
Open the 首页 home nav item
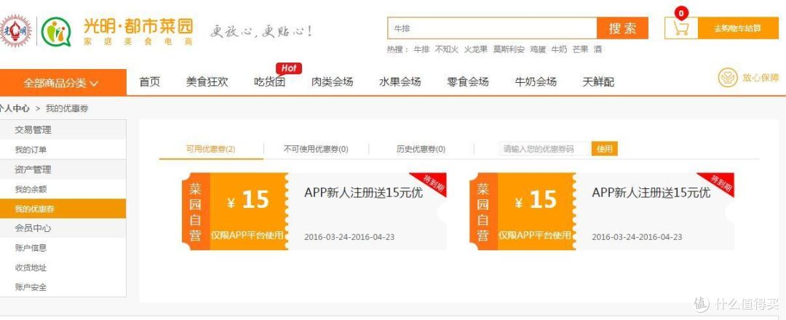pos(149,82)
